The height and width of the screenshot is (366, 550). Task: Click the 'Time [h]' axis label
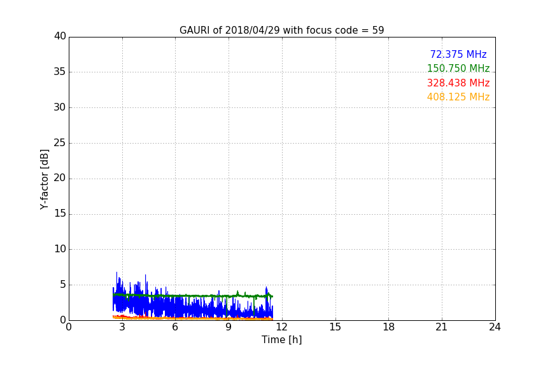[281, 339]
